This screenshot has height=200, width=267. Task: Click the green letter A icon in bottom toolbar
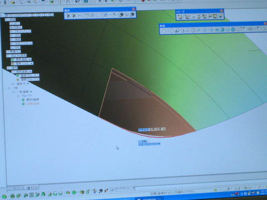pos(43,194)
